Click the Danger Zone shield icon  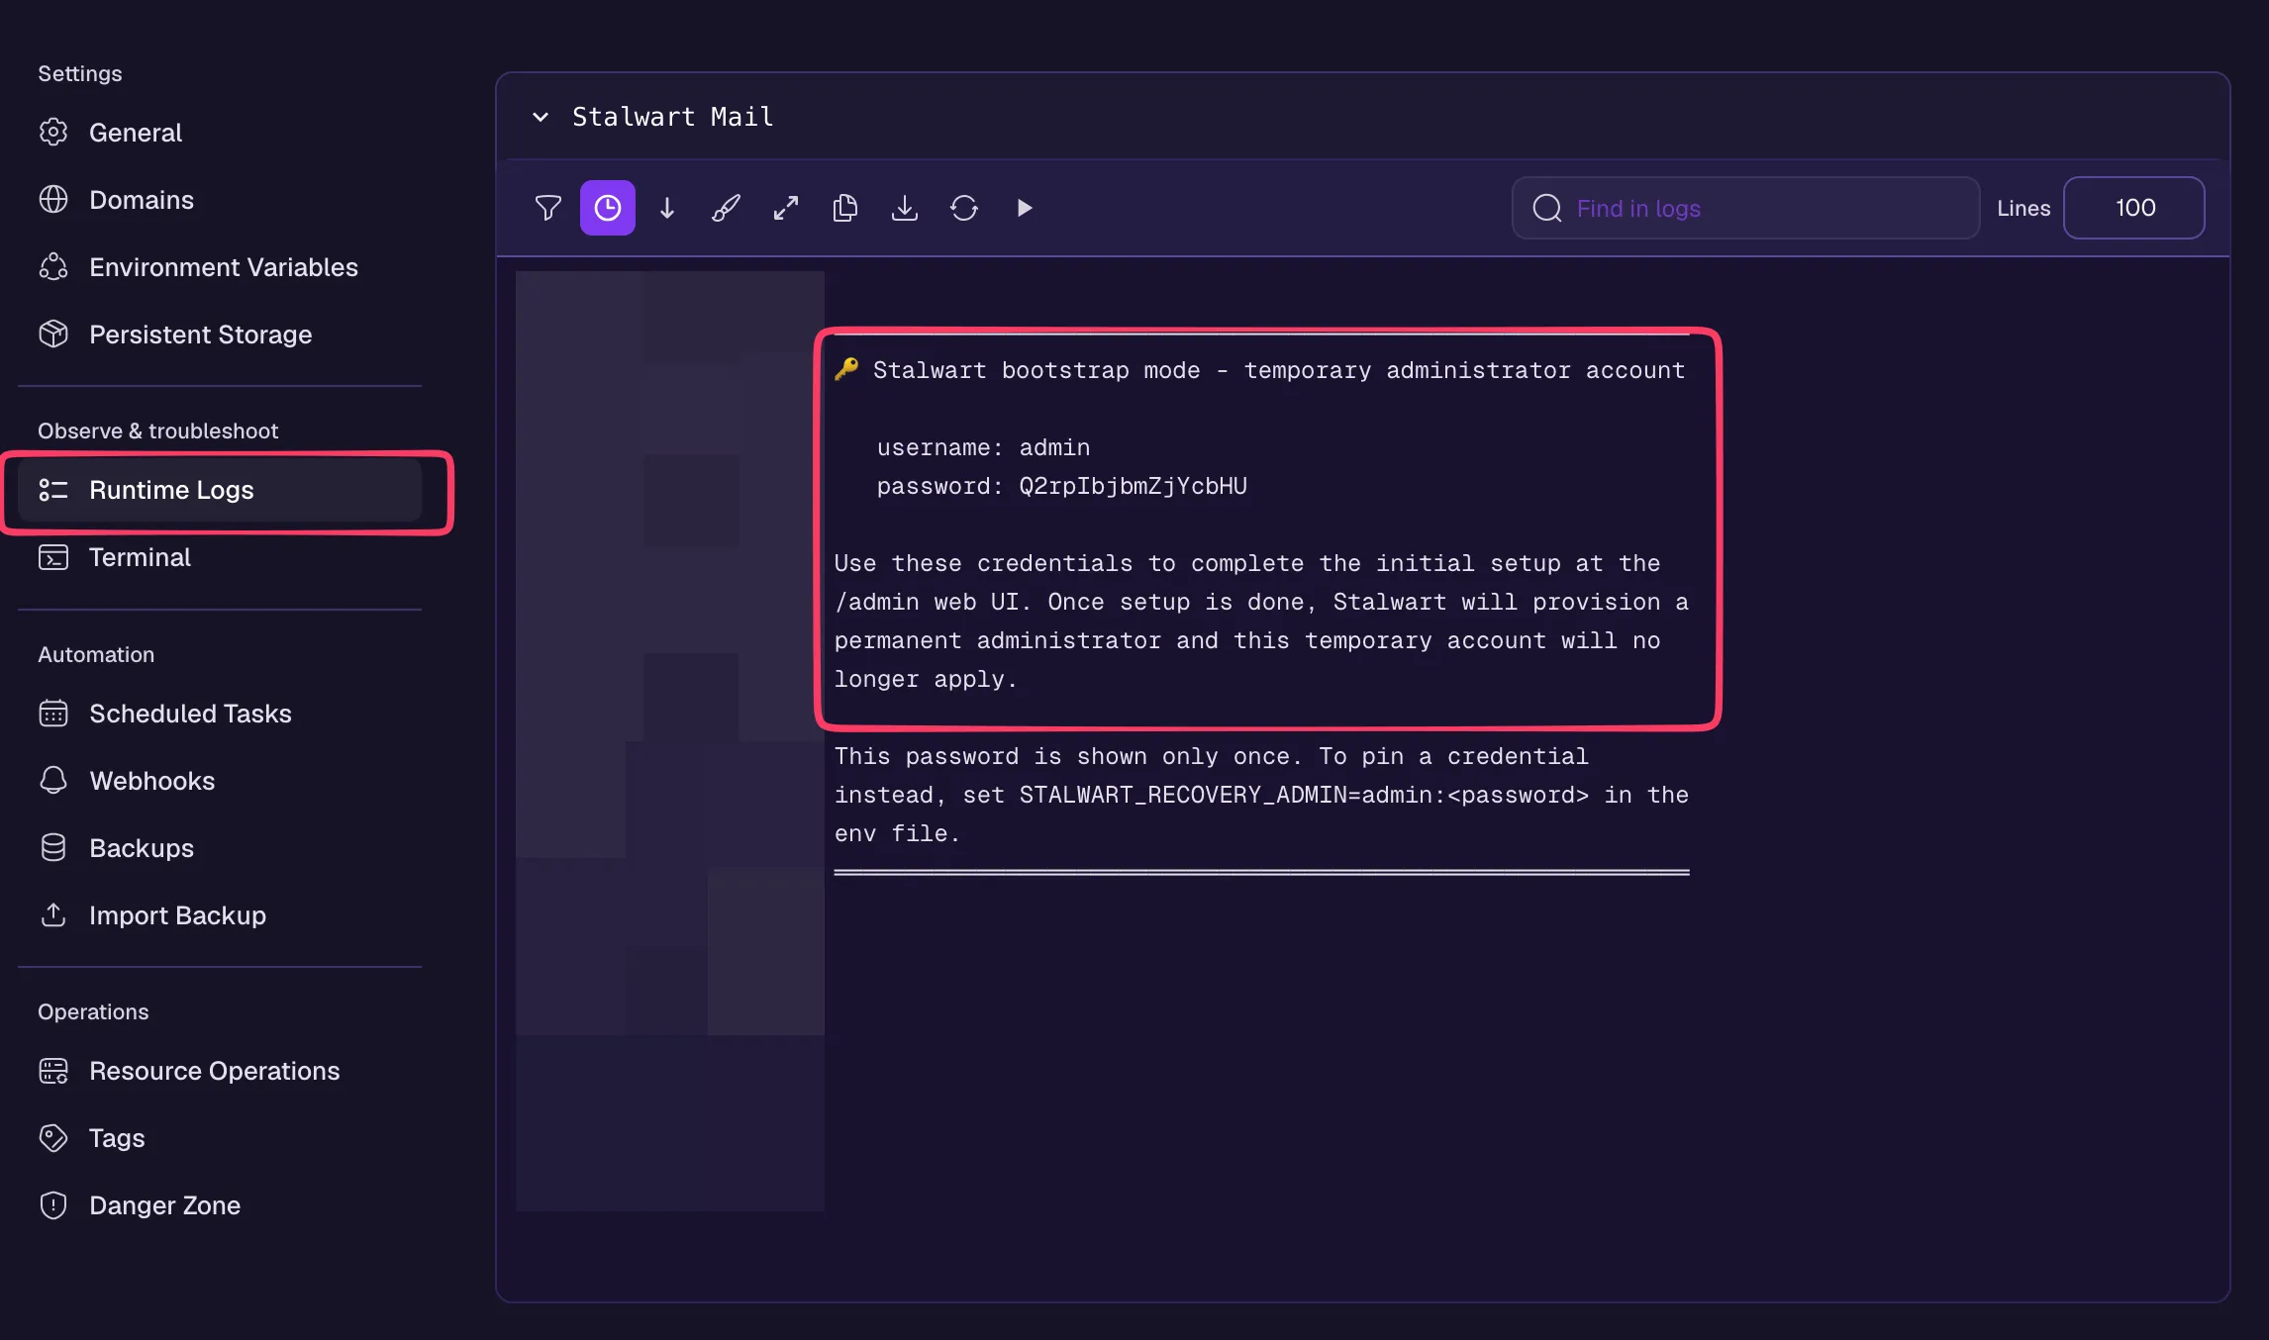coord(53,1205)
